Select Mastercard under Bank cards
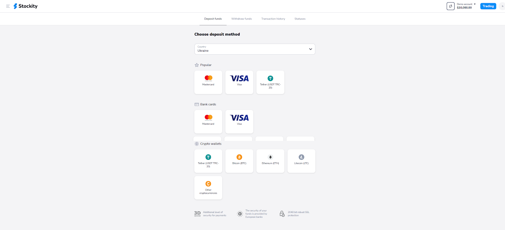 [208, 122]
